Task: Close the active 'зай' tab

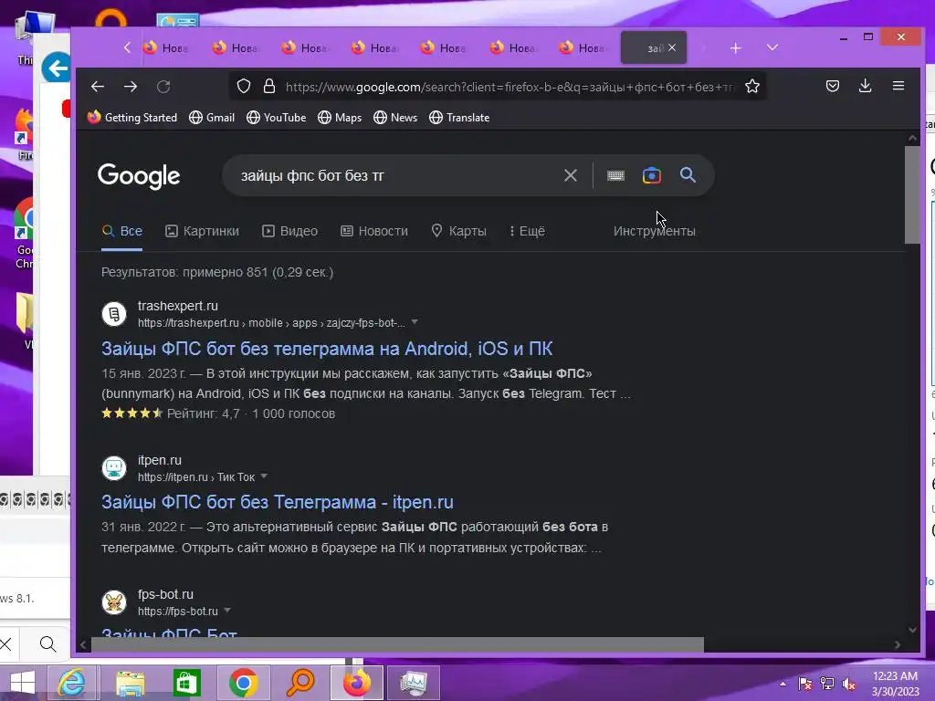Action: click(x=672, y=47)
